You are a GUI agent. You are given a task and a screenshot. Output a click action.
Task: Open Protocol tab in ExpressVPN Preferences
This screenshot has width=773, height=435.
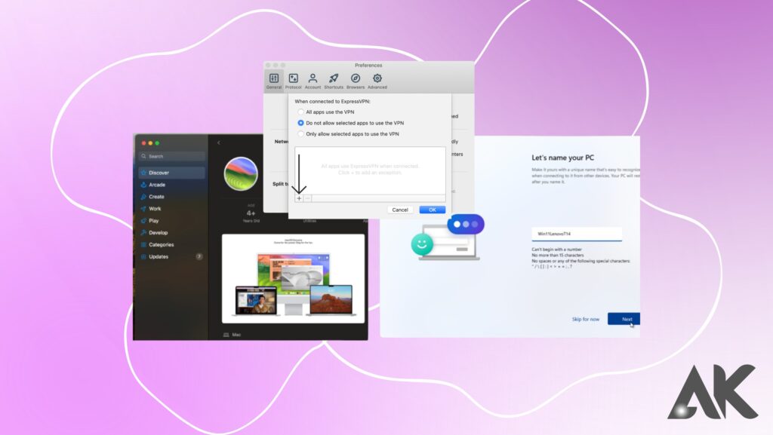tap(294, 81)
